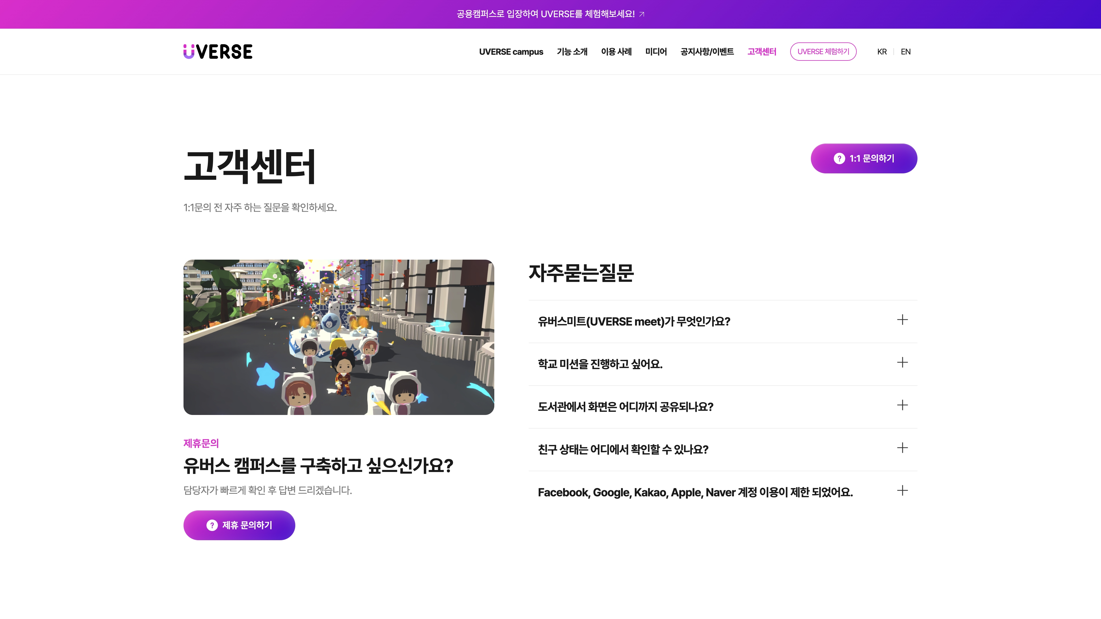
Task: Expand the Facebook, Google, Kakao account restriction question
Action: click(723, 492)
